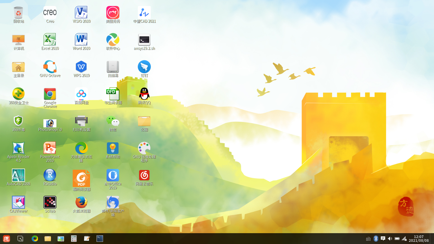434x244 pixels.
Task: Open the 中望CAD 2021 desktop icon
Action: 144,13
